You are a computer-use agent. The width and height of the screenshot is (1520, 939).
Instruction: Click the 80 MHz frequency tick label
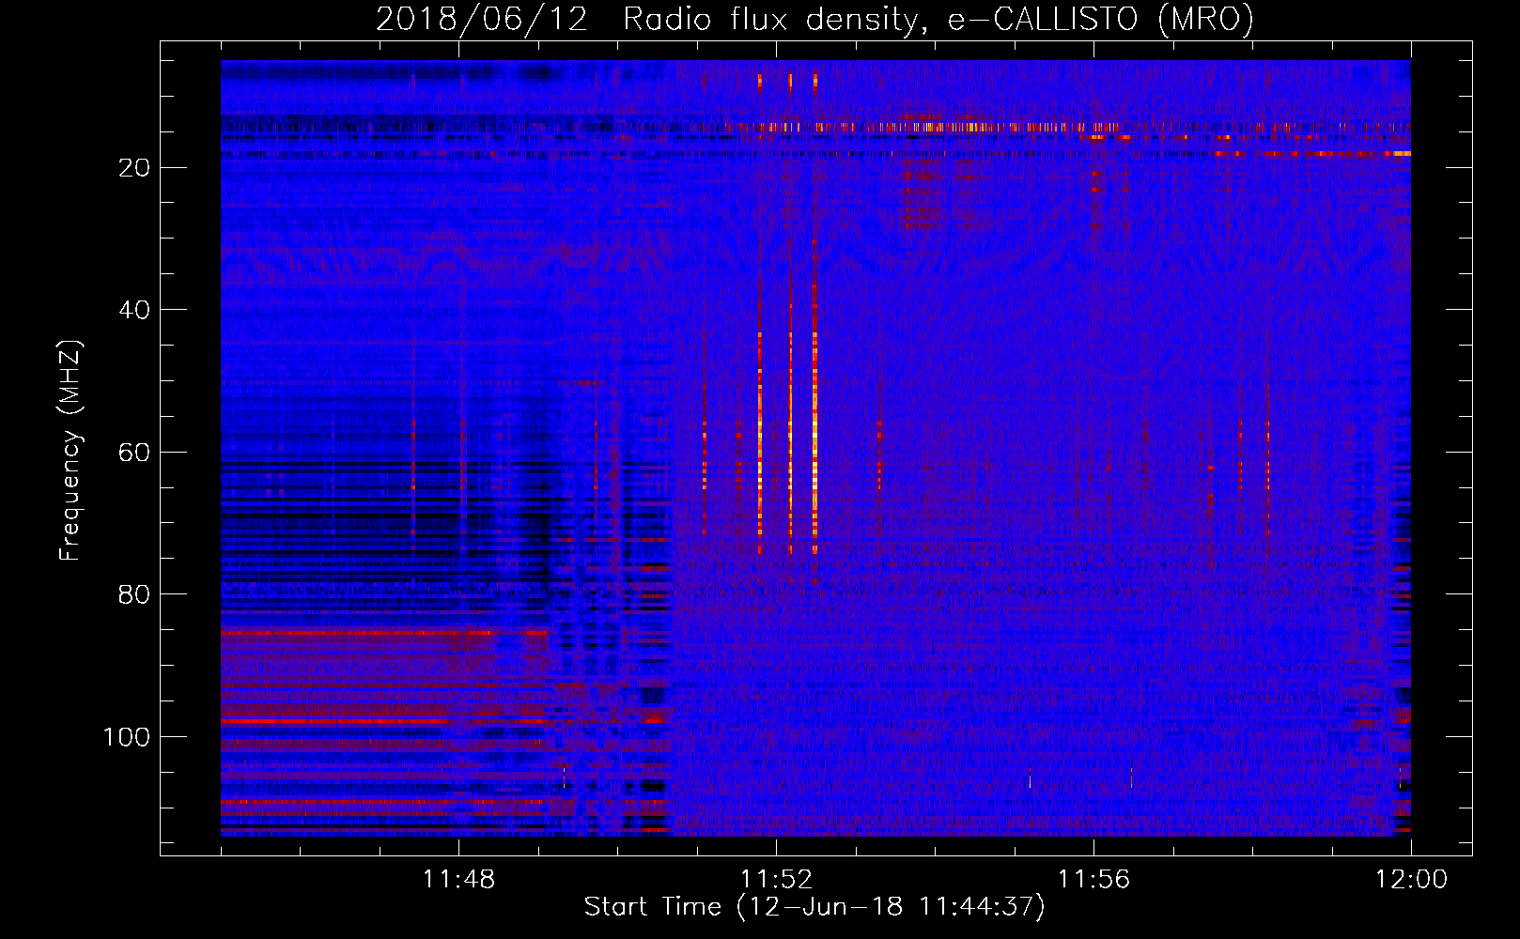point(134,594)
